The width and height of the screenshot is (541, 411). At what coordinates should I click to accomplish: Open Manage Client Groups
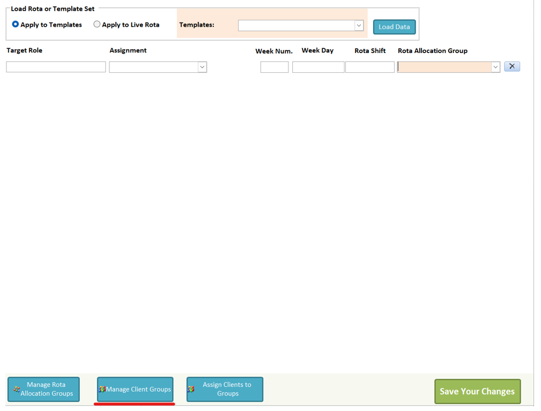[135, 389]
